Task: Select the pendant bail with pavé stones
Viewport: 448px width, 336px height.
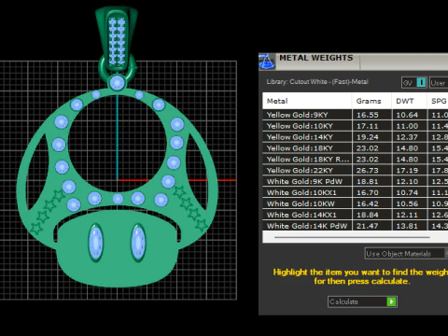Action: 117,39
